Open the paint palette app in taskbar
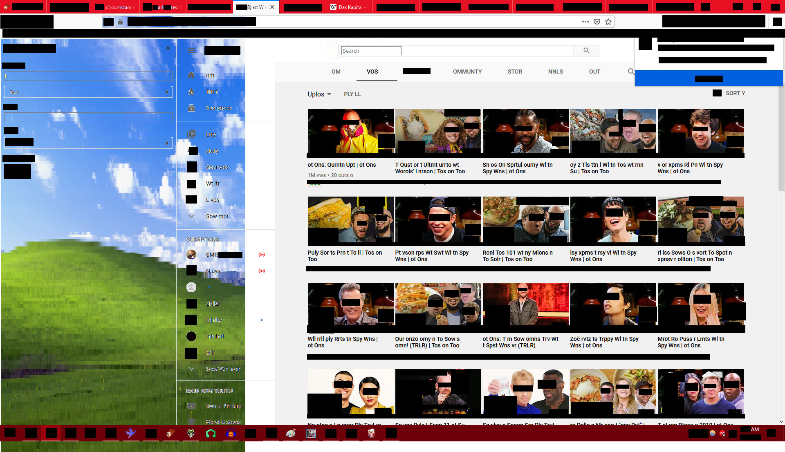 [x=291, y=433]
